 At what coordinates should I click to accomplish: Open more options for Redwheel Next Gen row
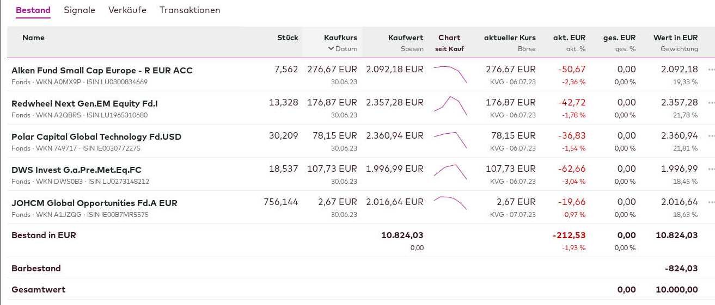[711, 103]
